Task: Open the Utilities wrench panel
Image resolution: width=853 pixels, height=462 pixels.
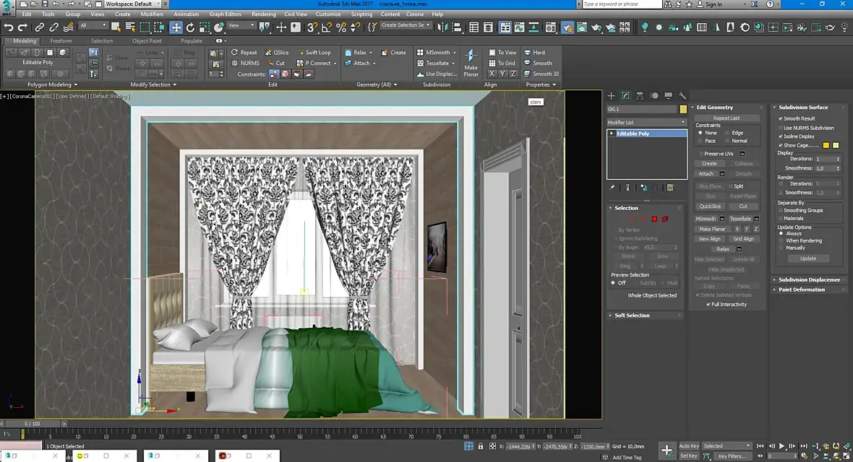Action: pyautogui.click(x=682, y=95)
